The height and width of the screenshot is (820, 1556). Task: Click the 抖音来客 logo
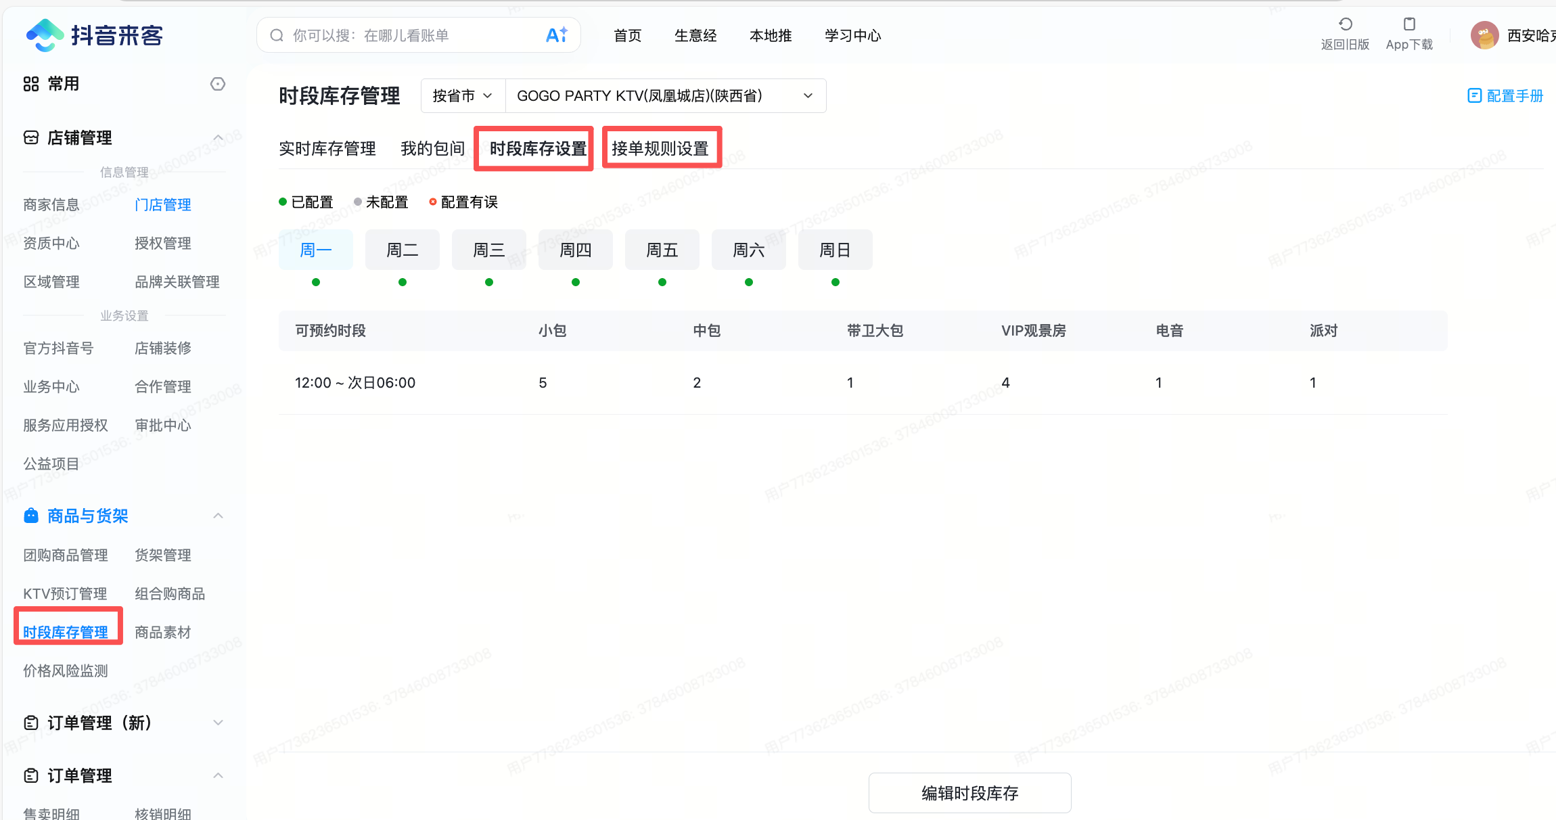tap(95, 35)
